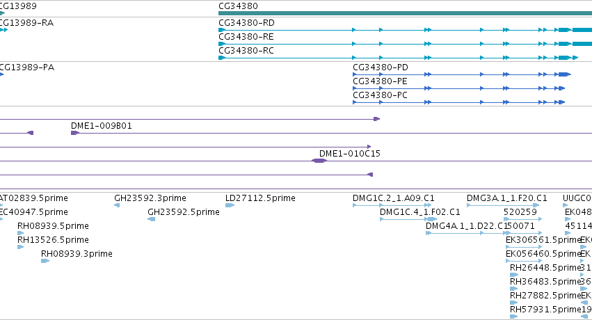The height and width of the screenshot is (320, 592).
Task: Select EST label RH26448.5prime
Action: pyautogui.click(x=545, y=268)
